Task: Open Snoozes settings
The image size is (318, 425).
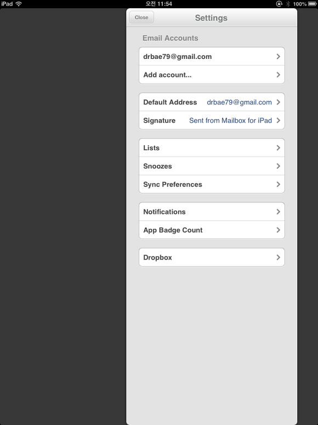Action: point(212,166)
